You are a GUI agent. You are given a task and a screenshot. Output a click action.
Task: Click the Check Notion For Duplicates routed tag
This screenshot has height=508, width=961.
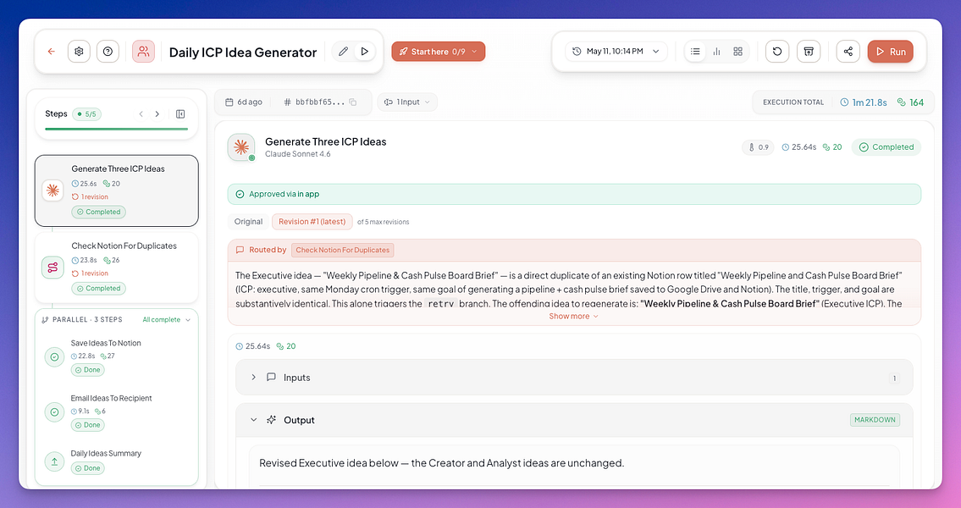click(x=343, y=250)
